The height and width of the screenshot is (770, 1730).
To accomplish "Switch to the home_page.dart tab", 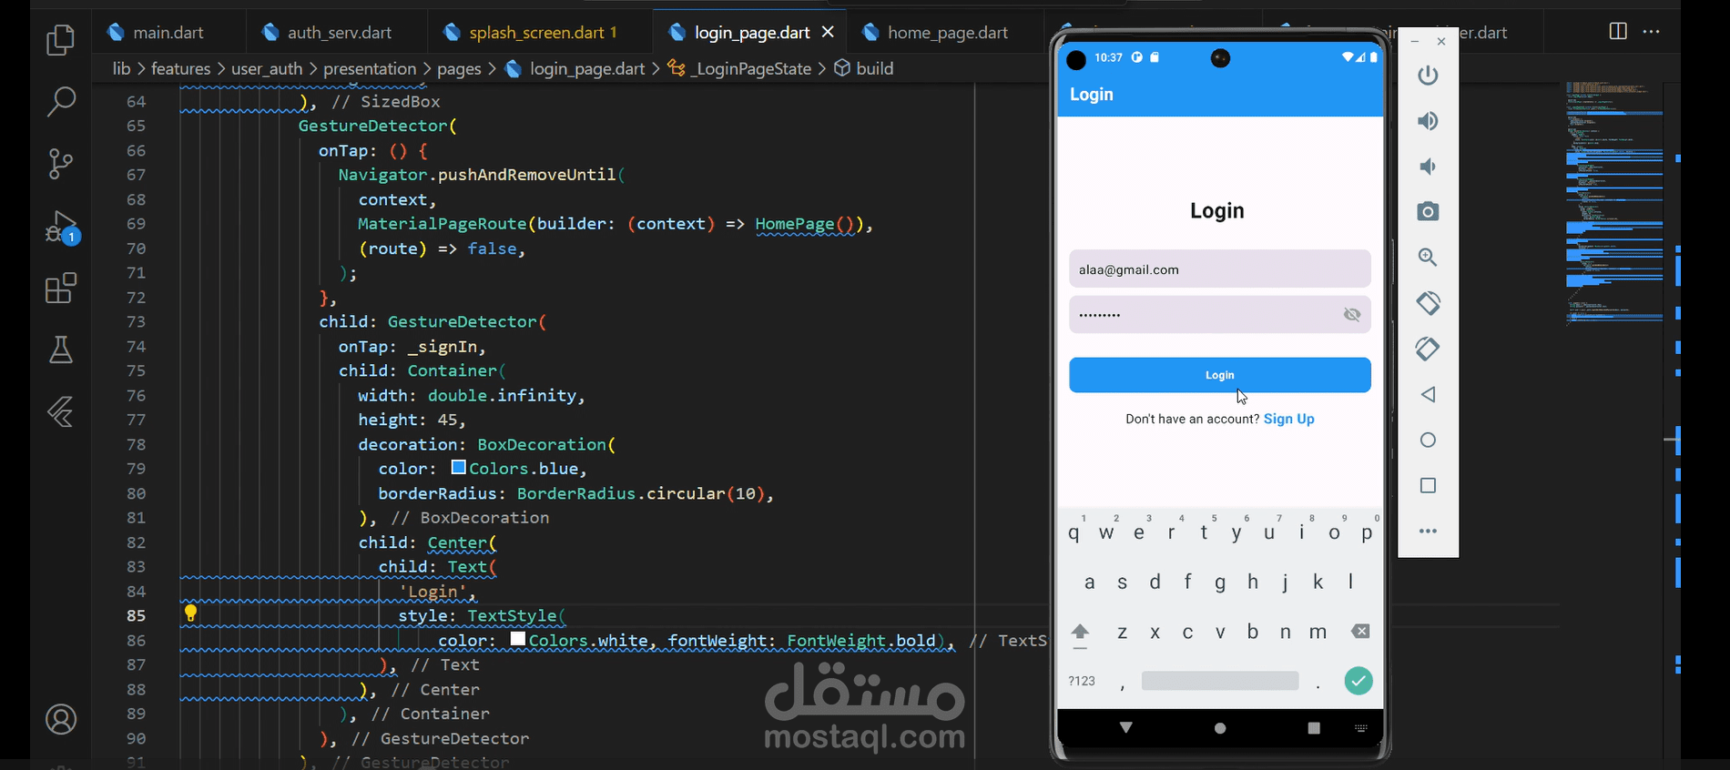I will 947,32.
